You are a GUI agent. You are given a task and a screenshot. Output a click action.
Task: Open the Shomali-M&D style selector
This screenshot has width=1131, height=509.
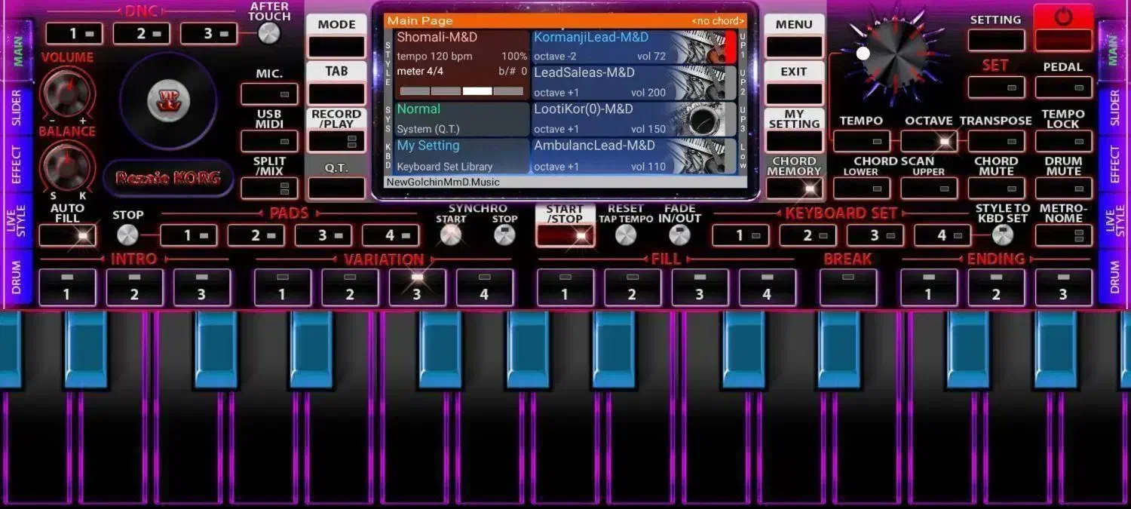click(x=461, y=46)
